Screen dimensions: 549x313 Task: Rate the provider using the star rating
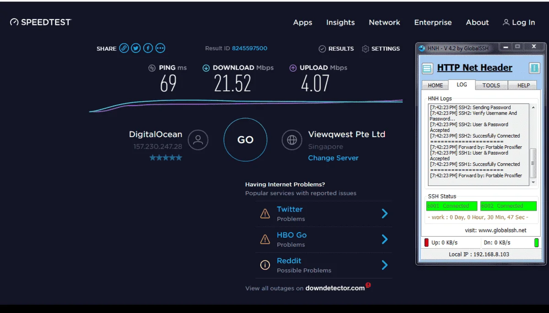(166, 158)
